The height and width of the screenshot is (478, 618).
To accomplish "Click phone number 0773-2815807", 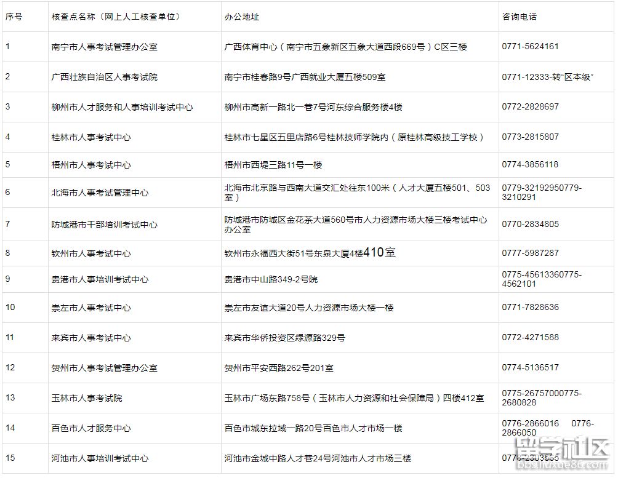I will 530,137.
